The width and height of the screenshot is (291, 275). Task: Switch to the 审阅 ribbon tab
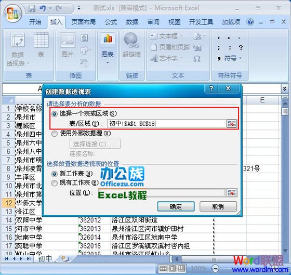coord(153,22)
